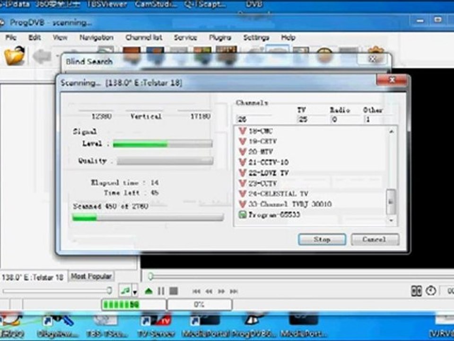Screen dimensions: 454x341
Task: Open the View menu
Action: pos(60,37)
